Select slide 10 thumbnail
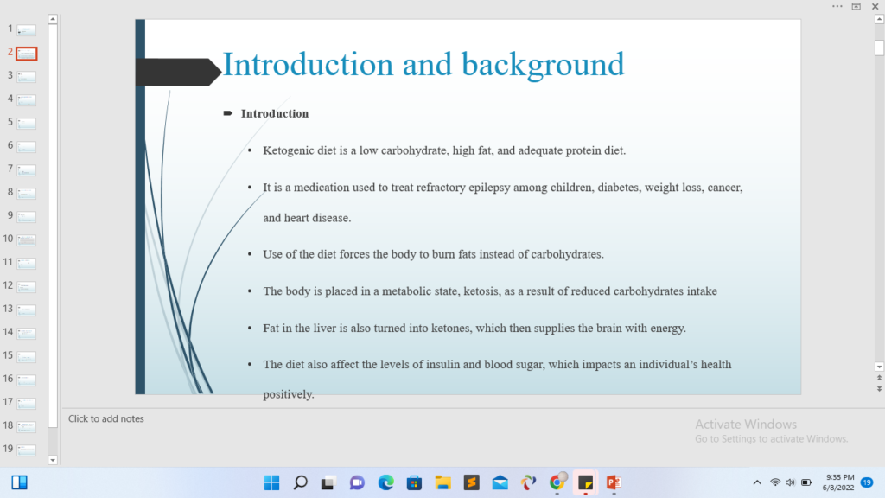The width and height of the screenshot is (885, 498). [x=27, y=239]
